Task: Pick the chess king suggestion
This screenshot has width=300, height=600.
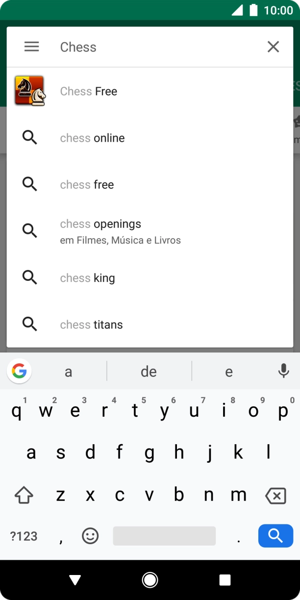Action: 87,277
